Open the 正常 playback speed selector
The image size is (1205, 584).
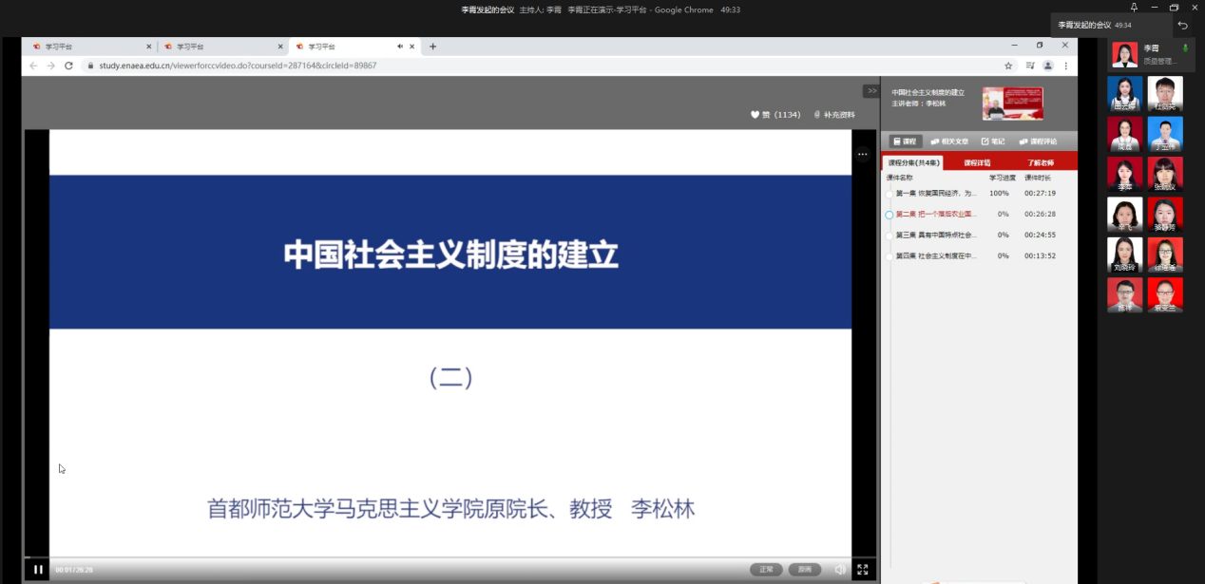766,570
